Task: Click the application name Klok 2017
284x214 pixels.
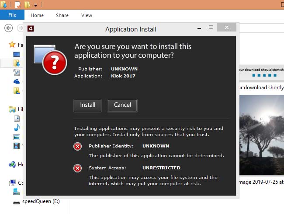Action: coord(123,76)
